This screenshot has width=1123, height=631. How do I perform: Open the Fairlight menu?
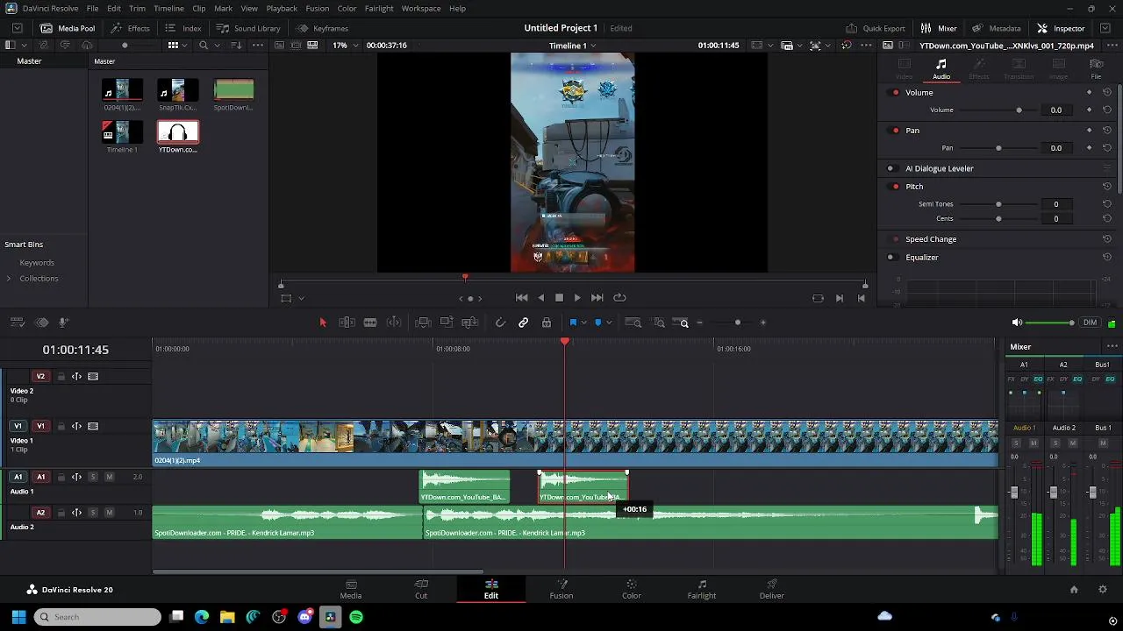pyautogui.click(x=379, y=9)
